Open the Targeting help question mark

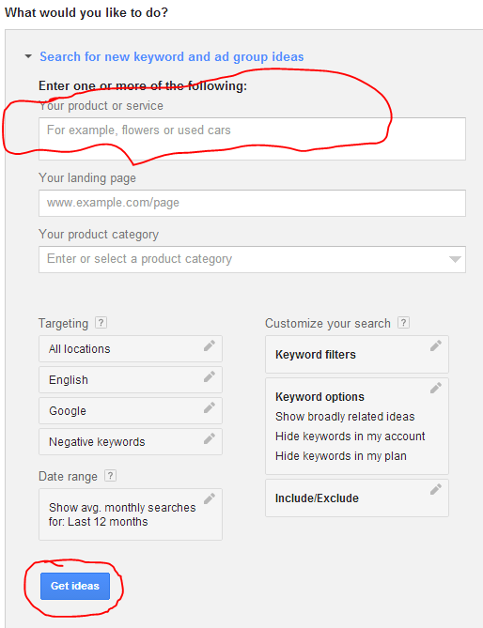coord(101,322)
